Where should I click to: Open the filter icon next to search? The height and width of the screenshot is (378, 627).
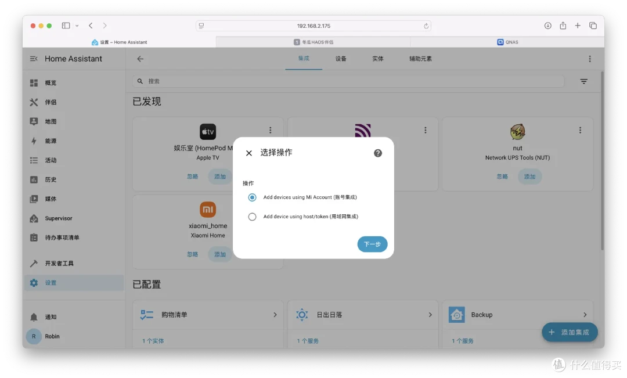tap(584, 81)
